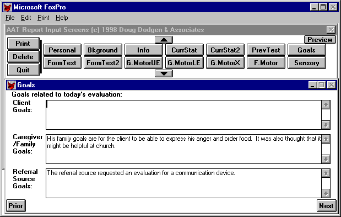
Task: Click Referral Source Goals scrollbar up arrow
Action: pyautogui.click(x=326, y=173)
